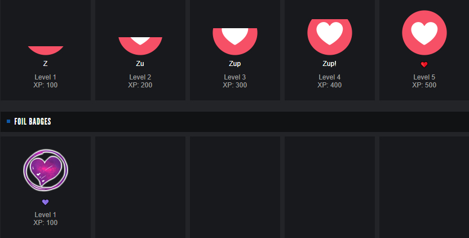Click the Zu badge title text
This screenshot has height=238, width=469.
tap(140, 64)
